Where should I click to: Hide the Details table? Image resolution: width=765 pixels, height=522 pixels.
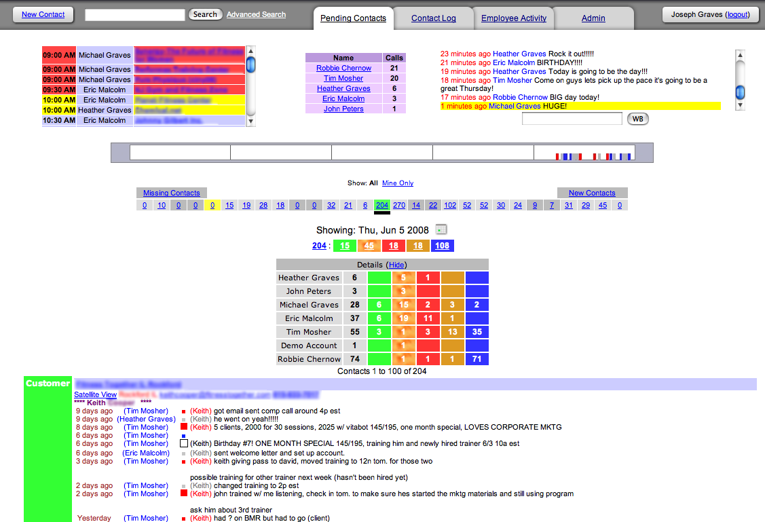pos(396,265)
